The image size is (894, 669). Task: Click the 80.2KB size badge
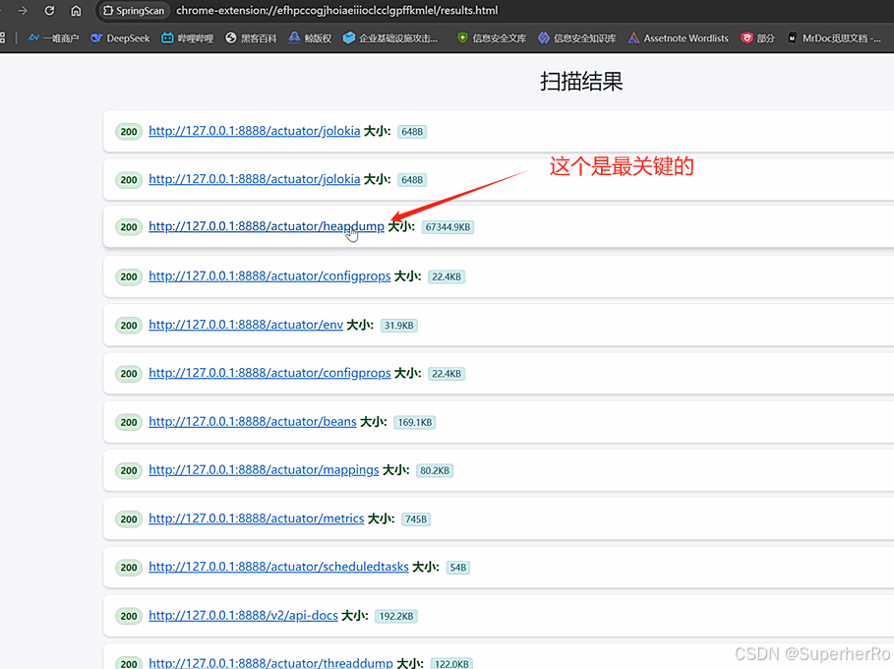[x=435, y=470]
